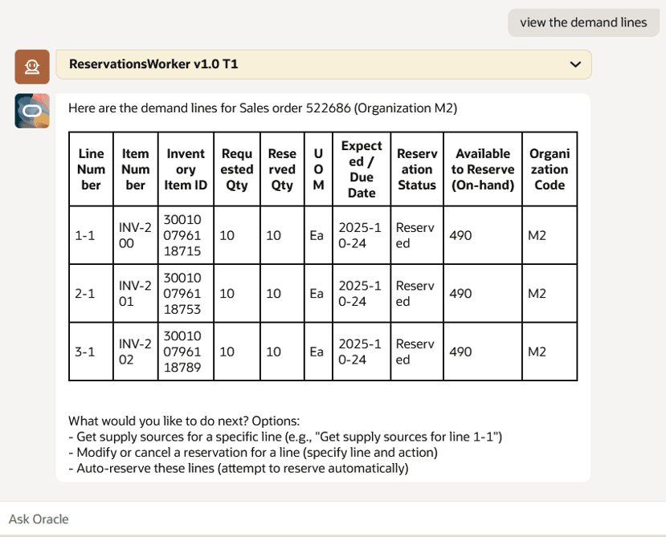Select the 2025-10-24 date for line 1-1
The height and width of the screenshot is (537, 666).
pyautogui.click(x=358, y=234)
